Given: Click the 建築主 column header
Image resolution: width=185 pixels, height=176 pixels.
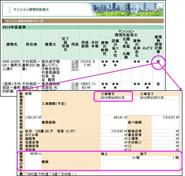Looking at the screenshot, I should point(51,44).
